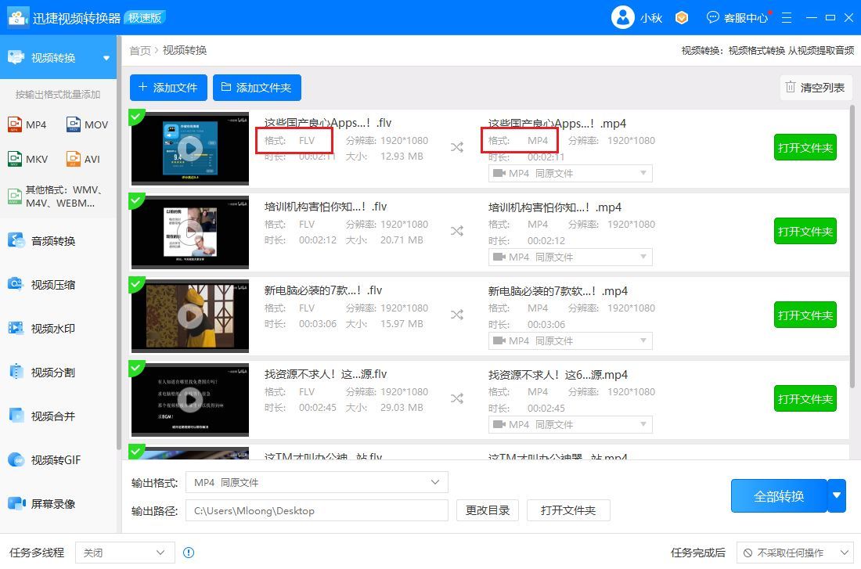Choose the MKV format icon

coord(16,160)
